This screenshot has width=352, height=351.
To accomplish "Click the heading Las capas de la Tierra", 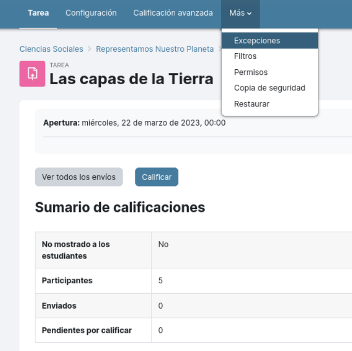I will (131, 79).
